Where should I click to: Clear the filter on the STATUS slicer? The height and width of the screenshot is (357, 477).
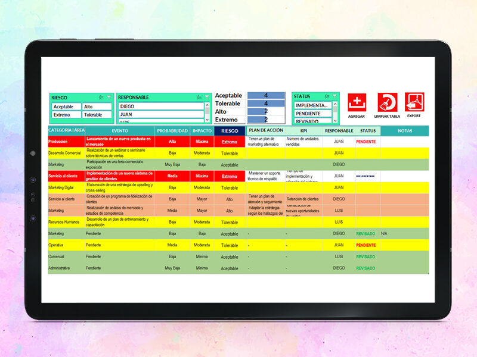click(334, 96)
